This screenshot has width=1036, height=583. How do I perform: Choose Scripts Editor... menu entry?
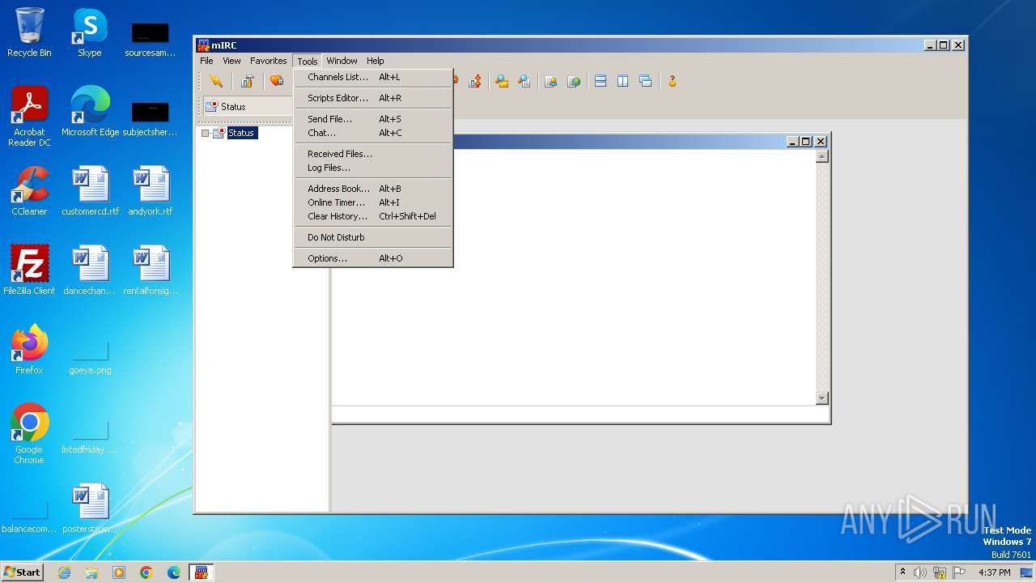click(x=372, y=98)
